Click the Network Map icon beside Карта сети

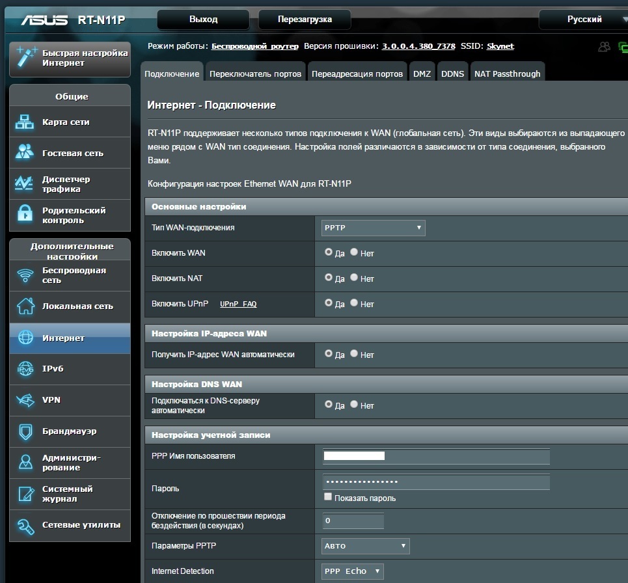tap(25, 122)
